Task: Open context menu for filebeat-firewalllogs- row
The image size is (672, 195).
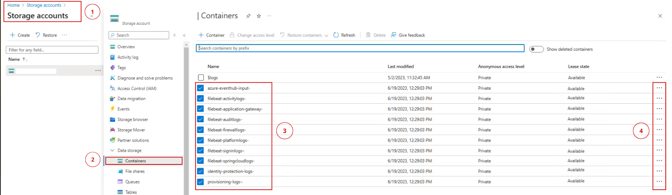Action: [x=659, y=129]
